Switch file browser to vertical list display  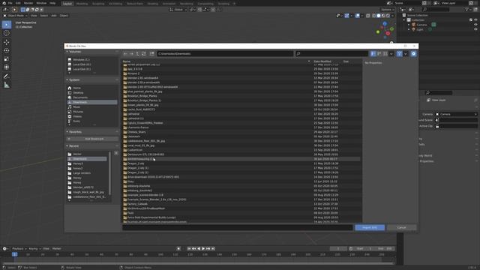(373, 53)
